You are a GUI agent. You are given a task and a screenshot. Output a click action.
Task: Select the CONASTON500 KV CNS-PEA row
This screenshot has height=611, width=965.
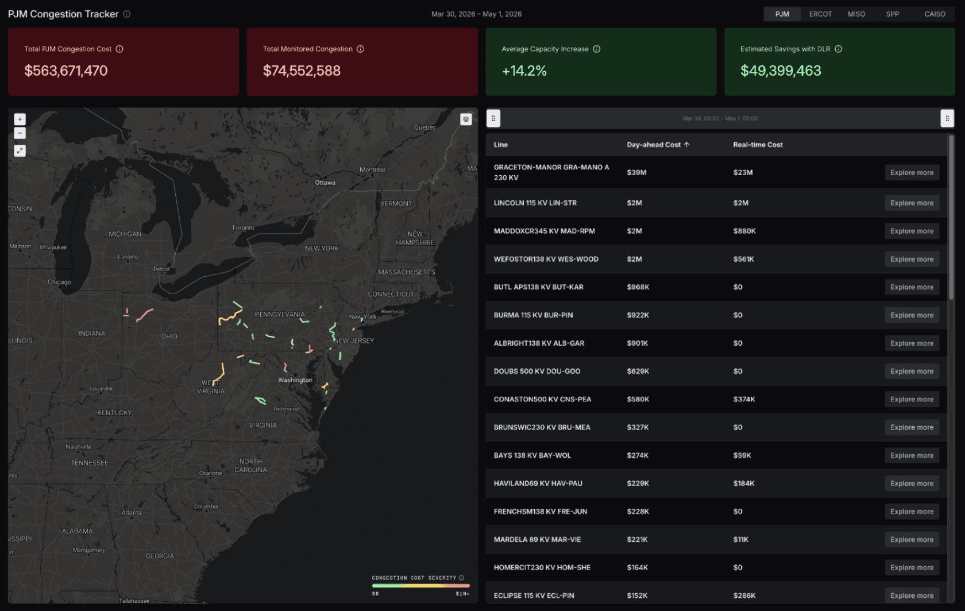[x=716, y=399]
